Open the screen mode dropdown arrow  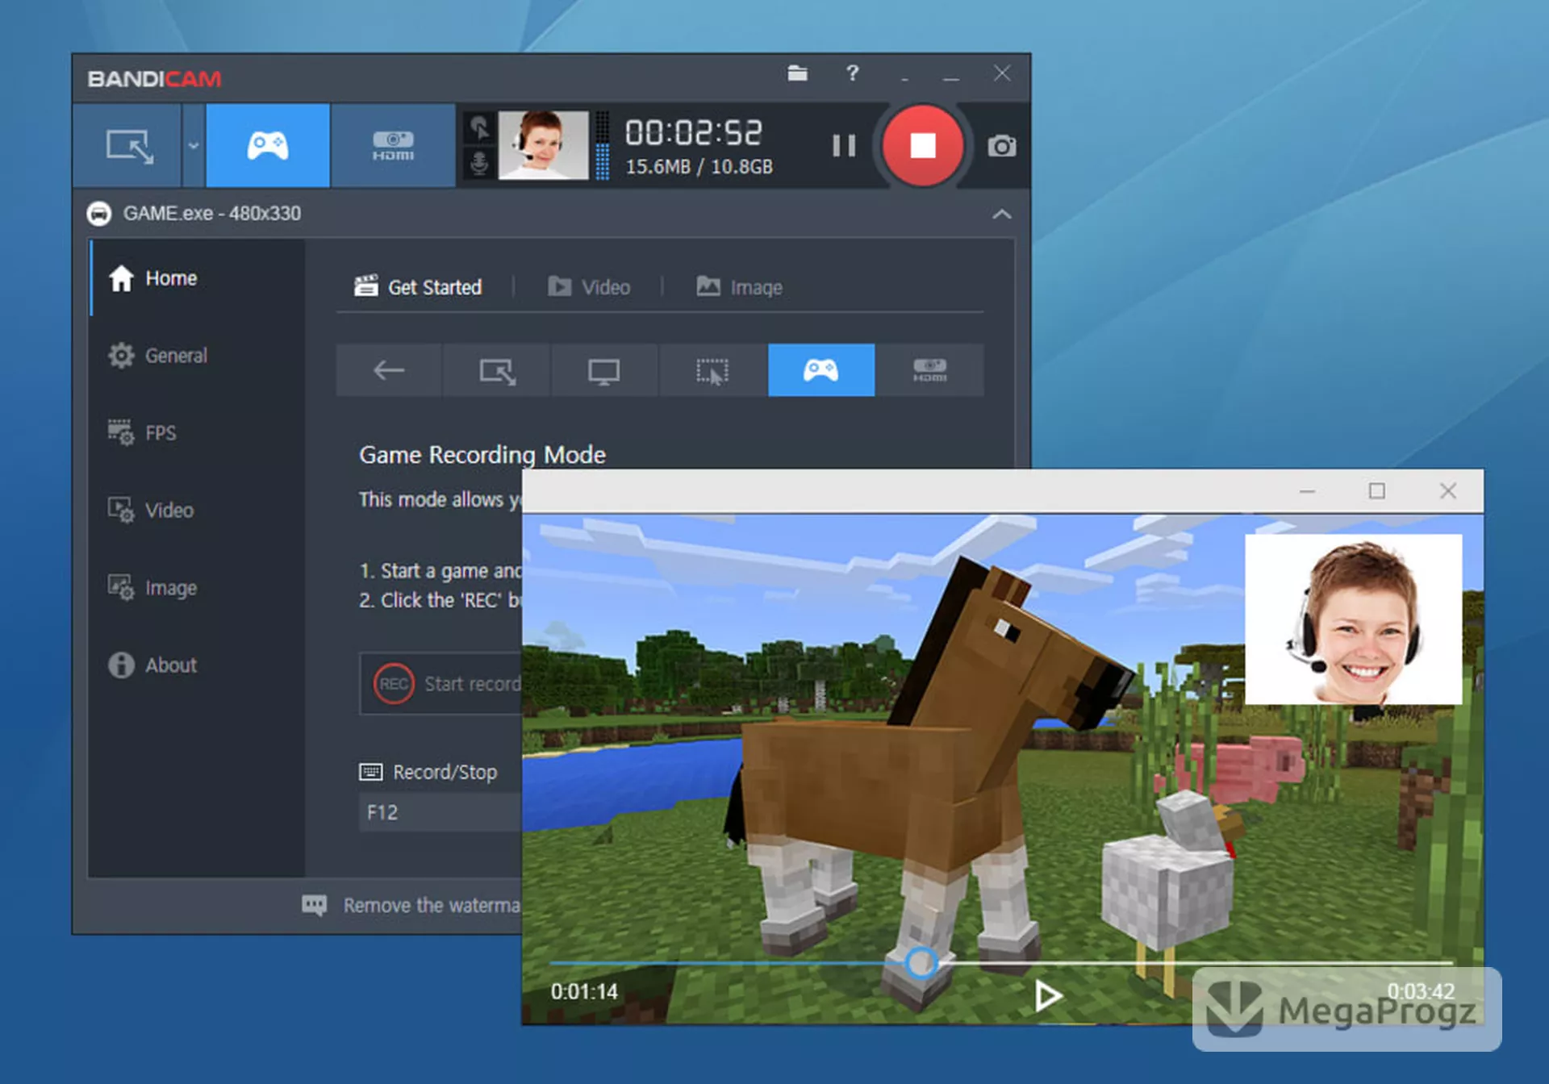pyautogui.click(x=194, y=146)
